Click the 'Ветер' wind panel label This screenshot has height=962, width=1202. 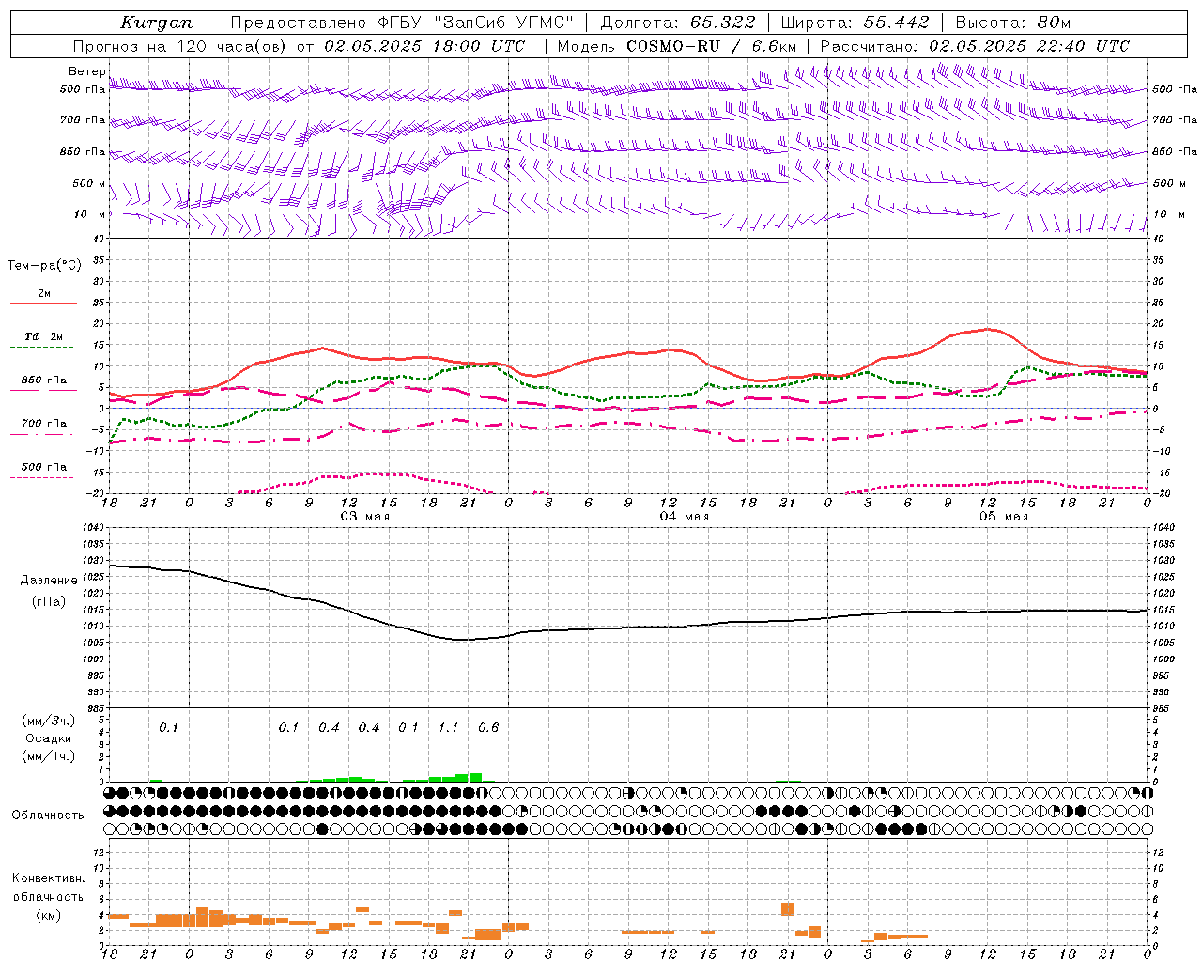pos(86,71)
